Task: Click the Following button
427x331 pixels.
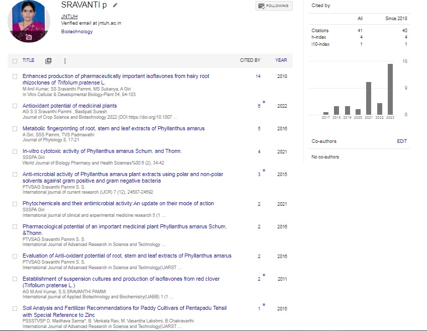Action: [274, 6]
